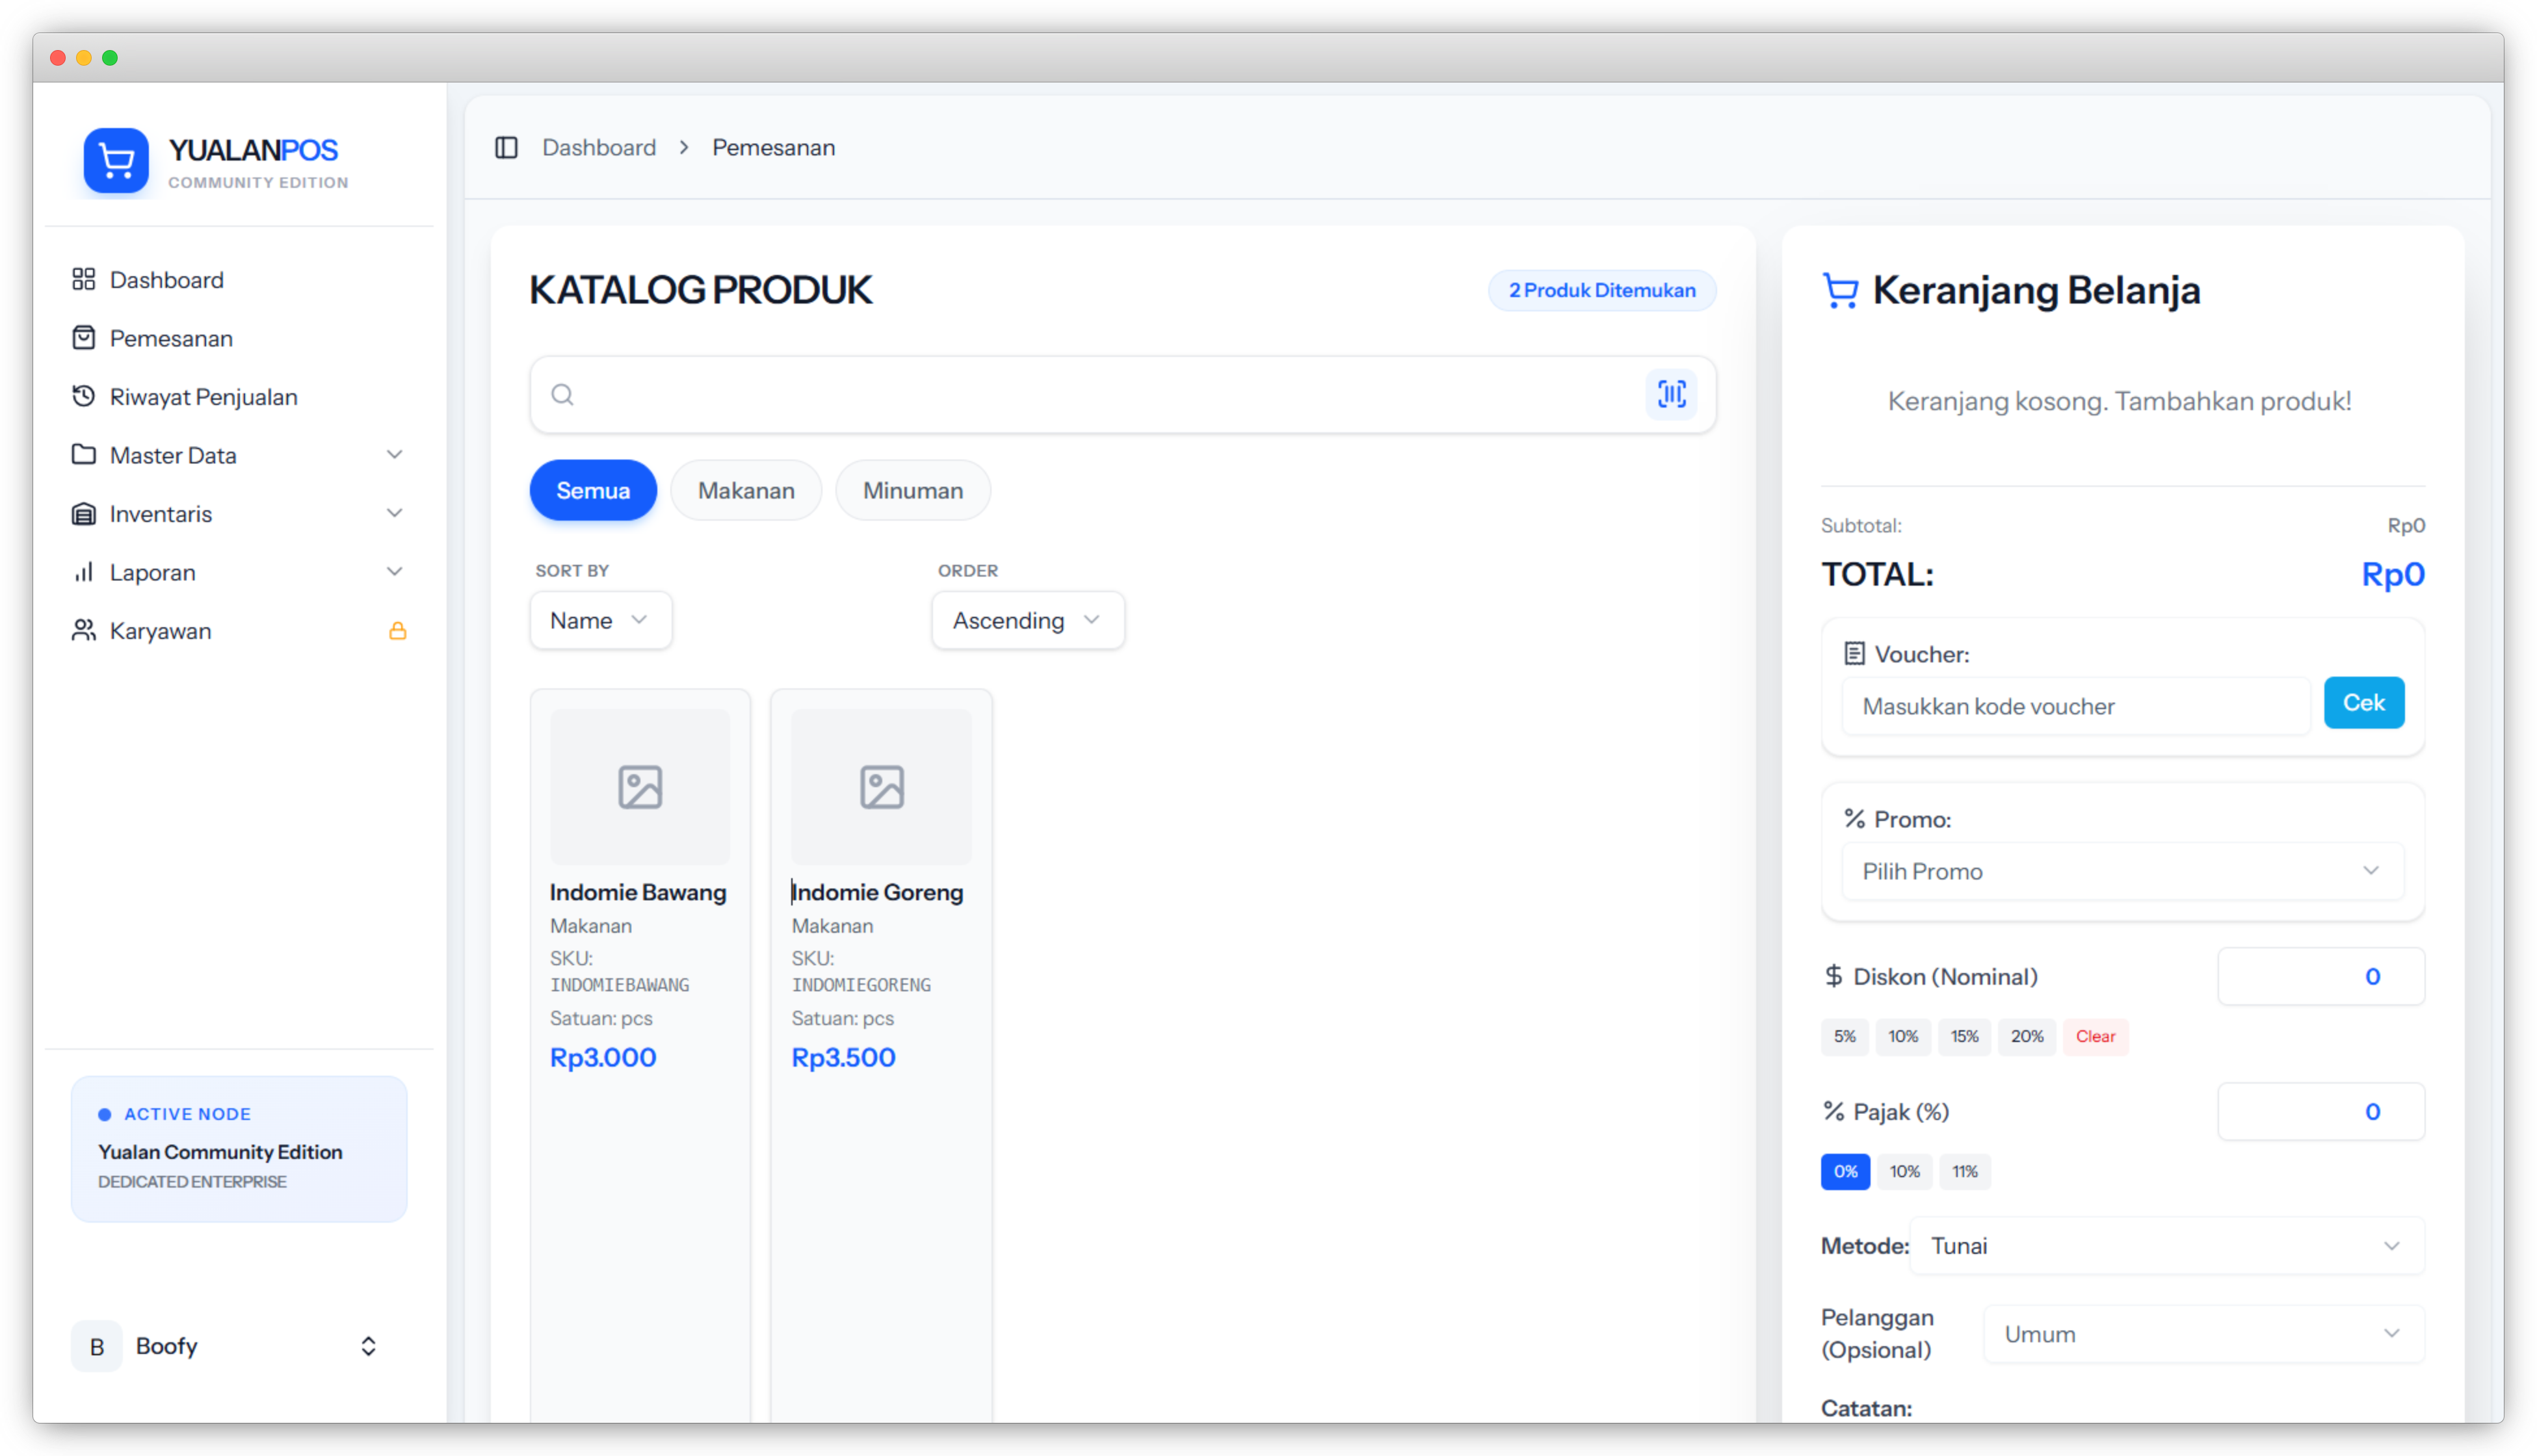Click the lock icon next to Karyawan
This screenshot has height=1456, width=2537.
[397, 631]
